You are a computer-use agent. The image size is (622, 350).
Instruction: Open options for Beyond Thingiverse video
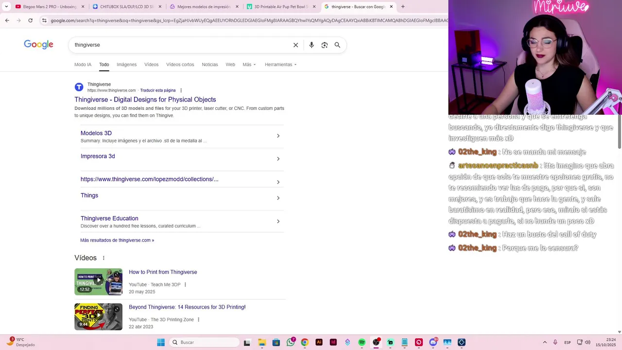pos(198,320)
